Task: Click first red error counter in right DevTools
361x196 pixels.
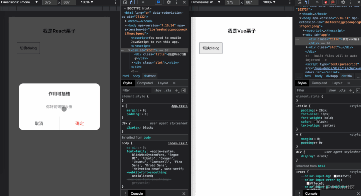Action: 326,2
